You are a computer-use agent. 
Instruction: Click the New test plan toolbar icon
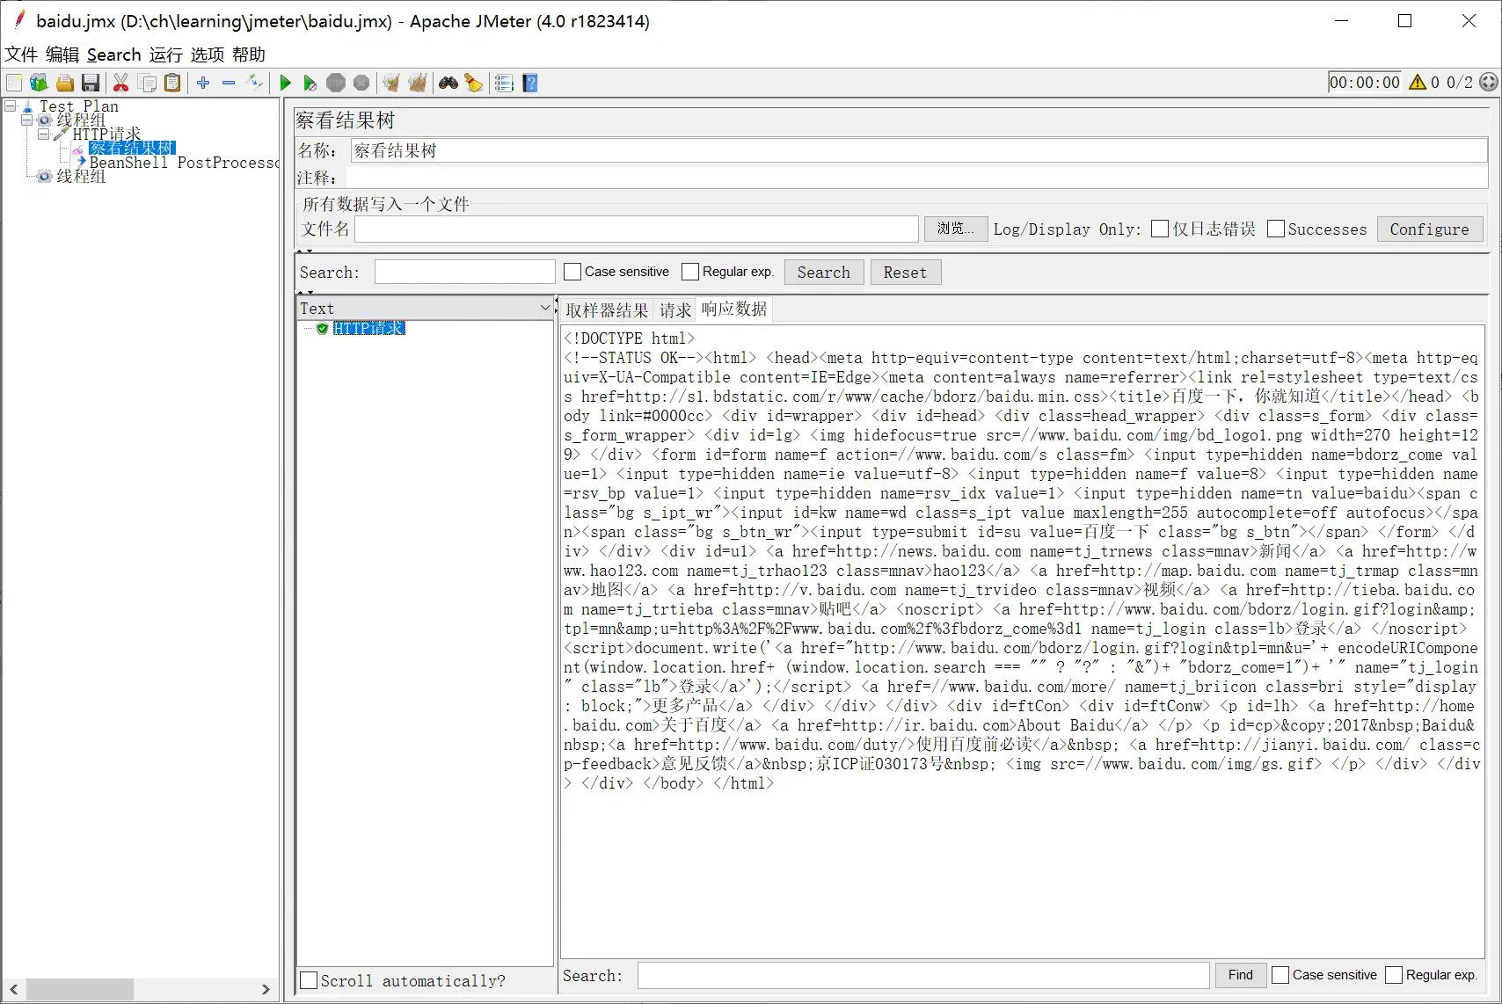[14, 83]
